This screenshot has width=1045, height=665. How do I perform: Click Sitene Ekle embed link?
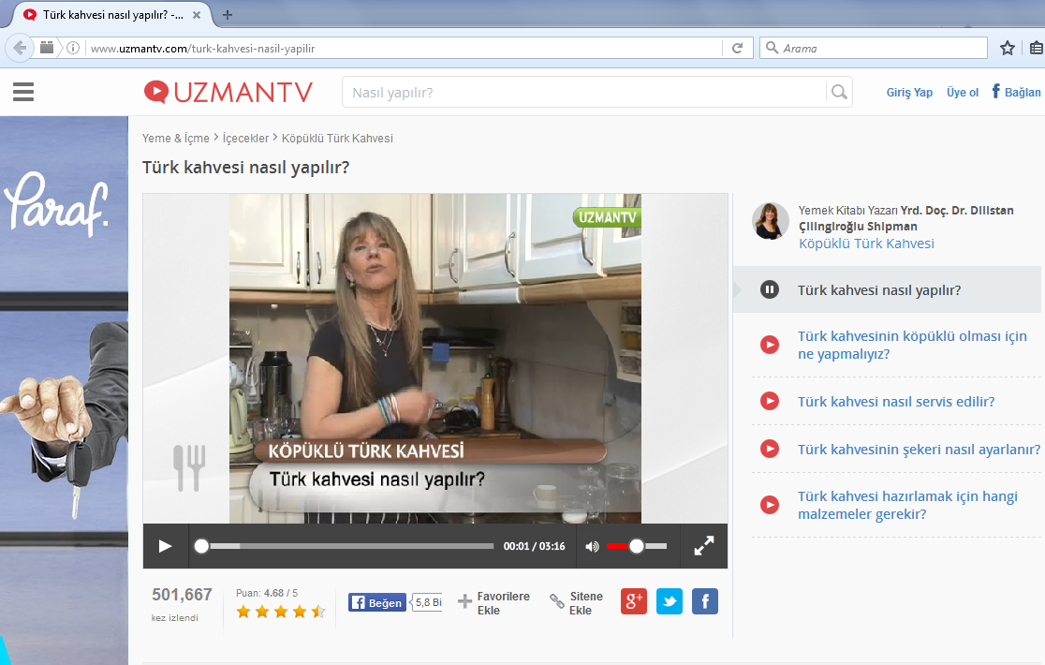pyautogui.click(x=576, y=603)
